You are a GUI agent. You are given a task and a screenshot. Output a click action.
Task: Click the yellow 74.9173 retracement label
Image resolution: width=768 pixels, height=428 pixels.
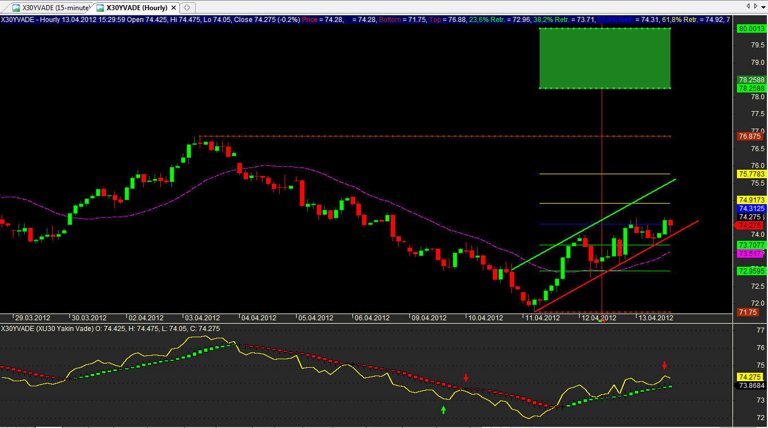click(x=751, y=200)
